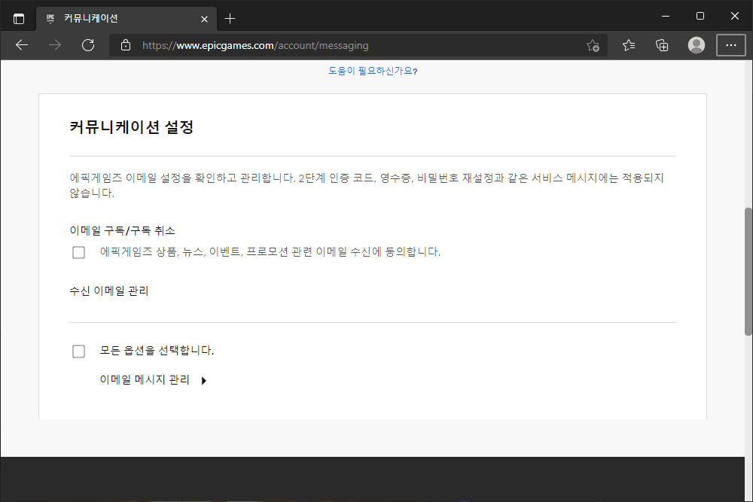
Task: Click the 커뮤니케이션 설정 heading
Action: pyautogui.click(x=132, y=127)
